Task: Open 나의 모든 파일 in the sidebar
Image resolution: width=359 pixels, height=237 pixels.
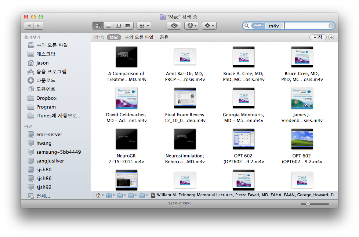Action: (52, 45)
